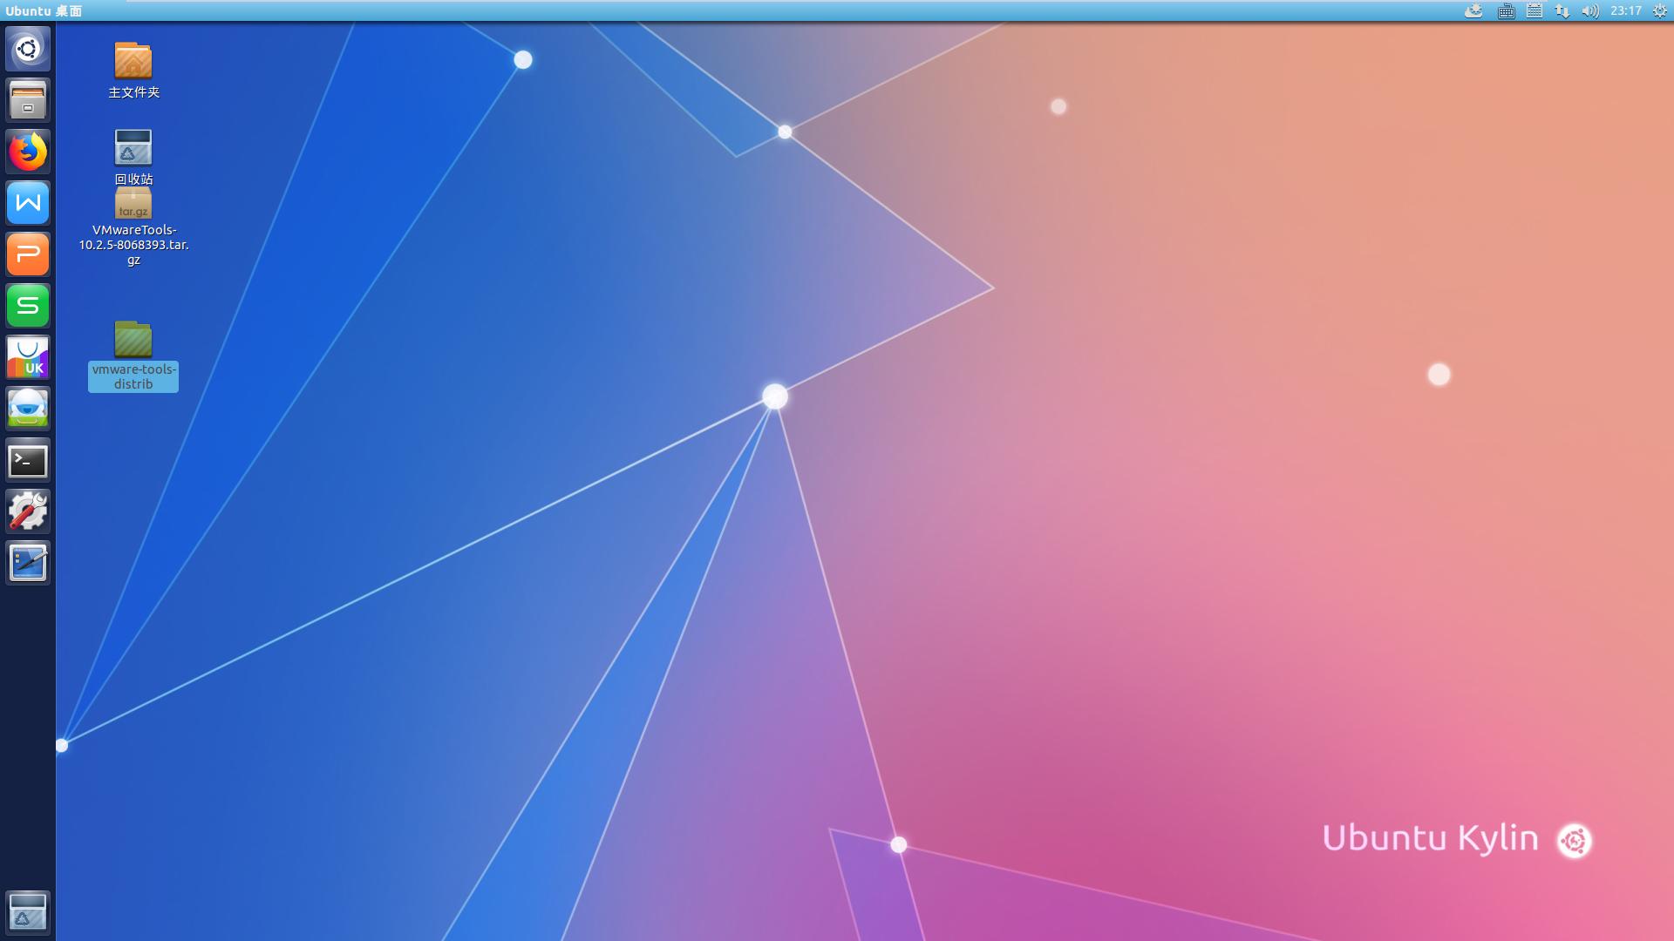Open the Trash at the dock bottom

pos(28,911)
